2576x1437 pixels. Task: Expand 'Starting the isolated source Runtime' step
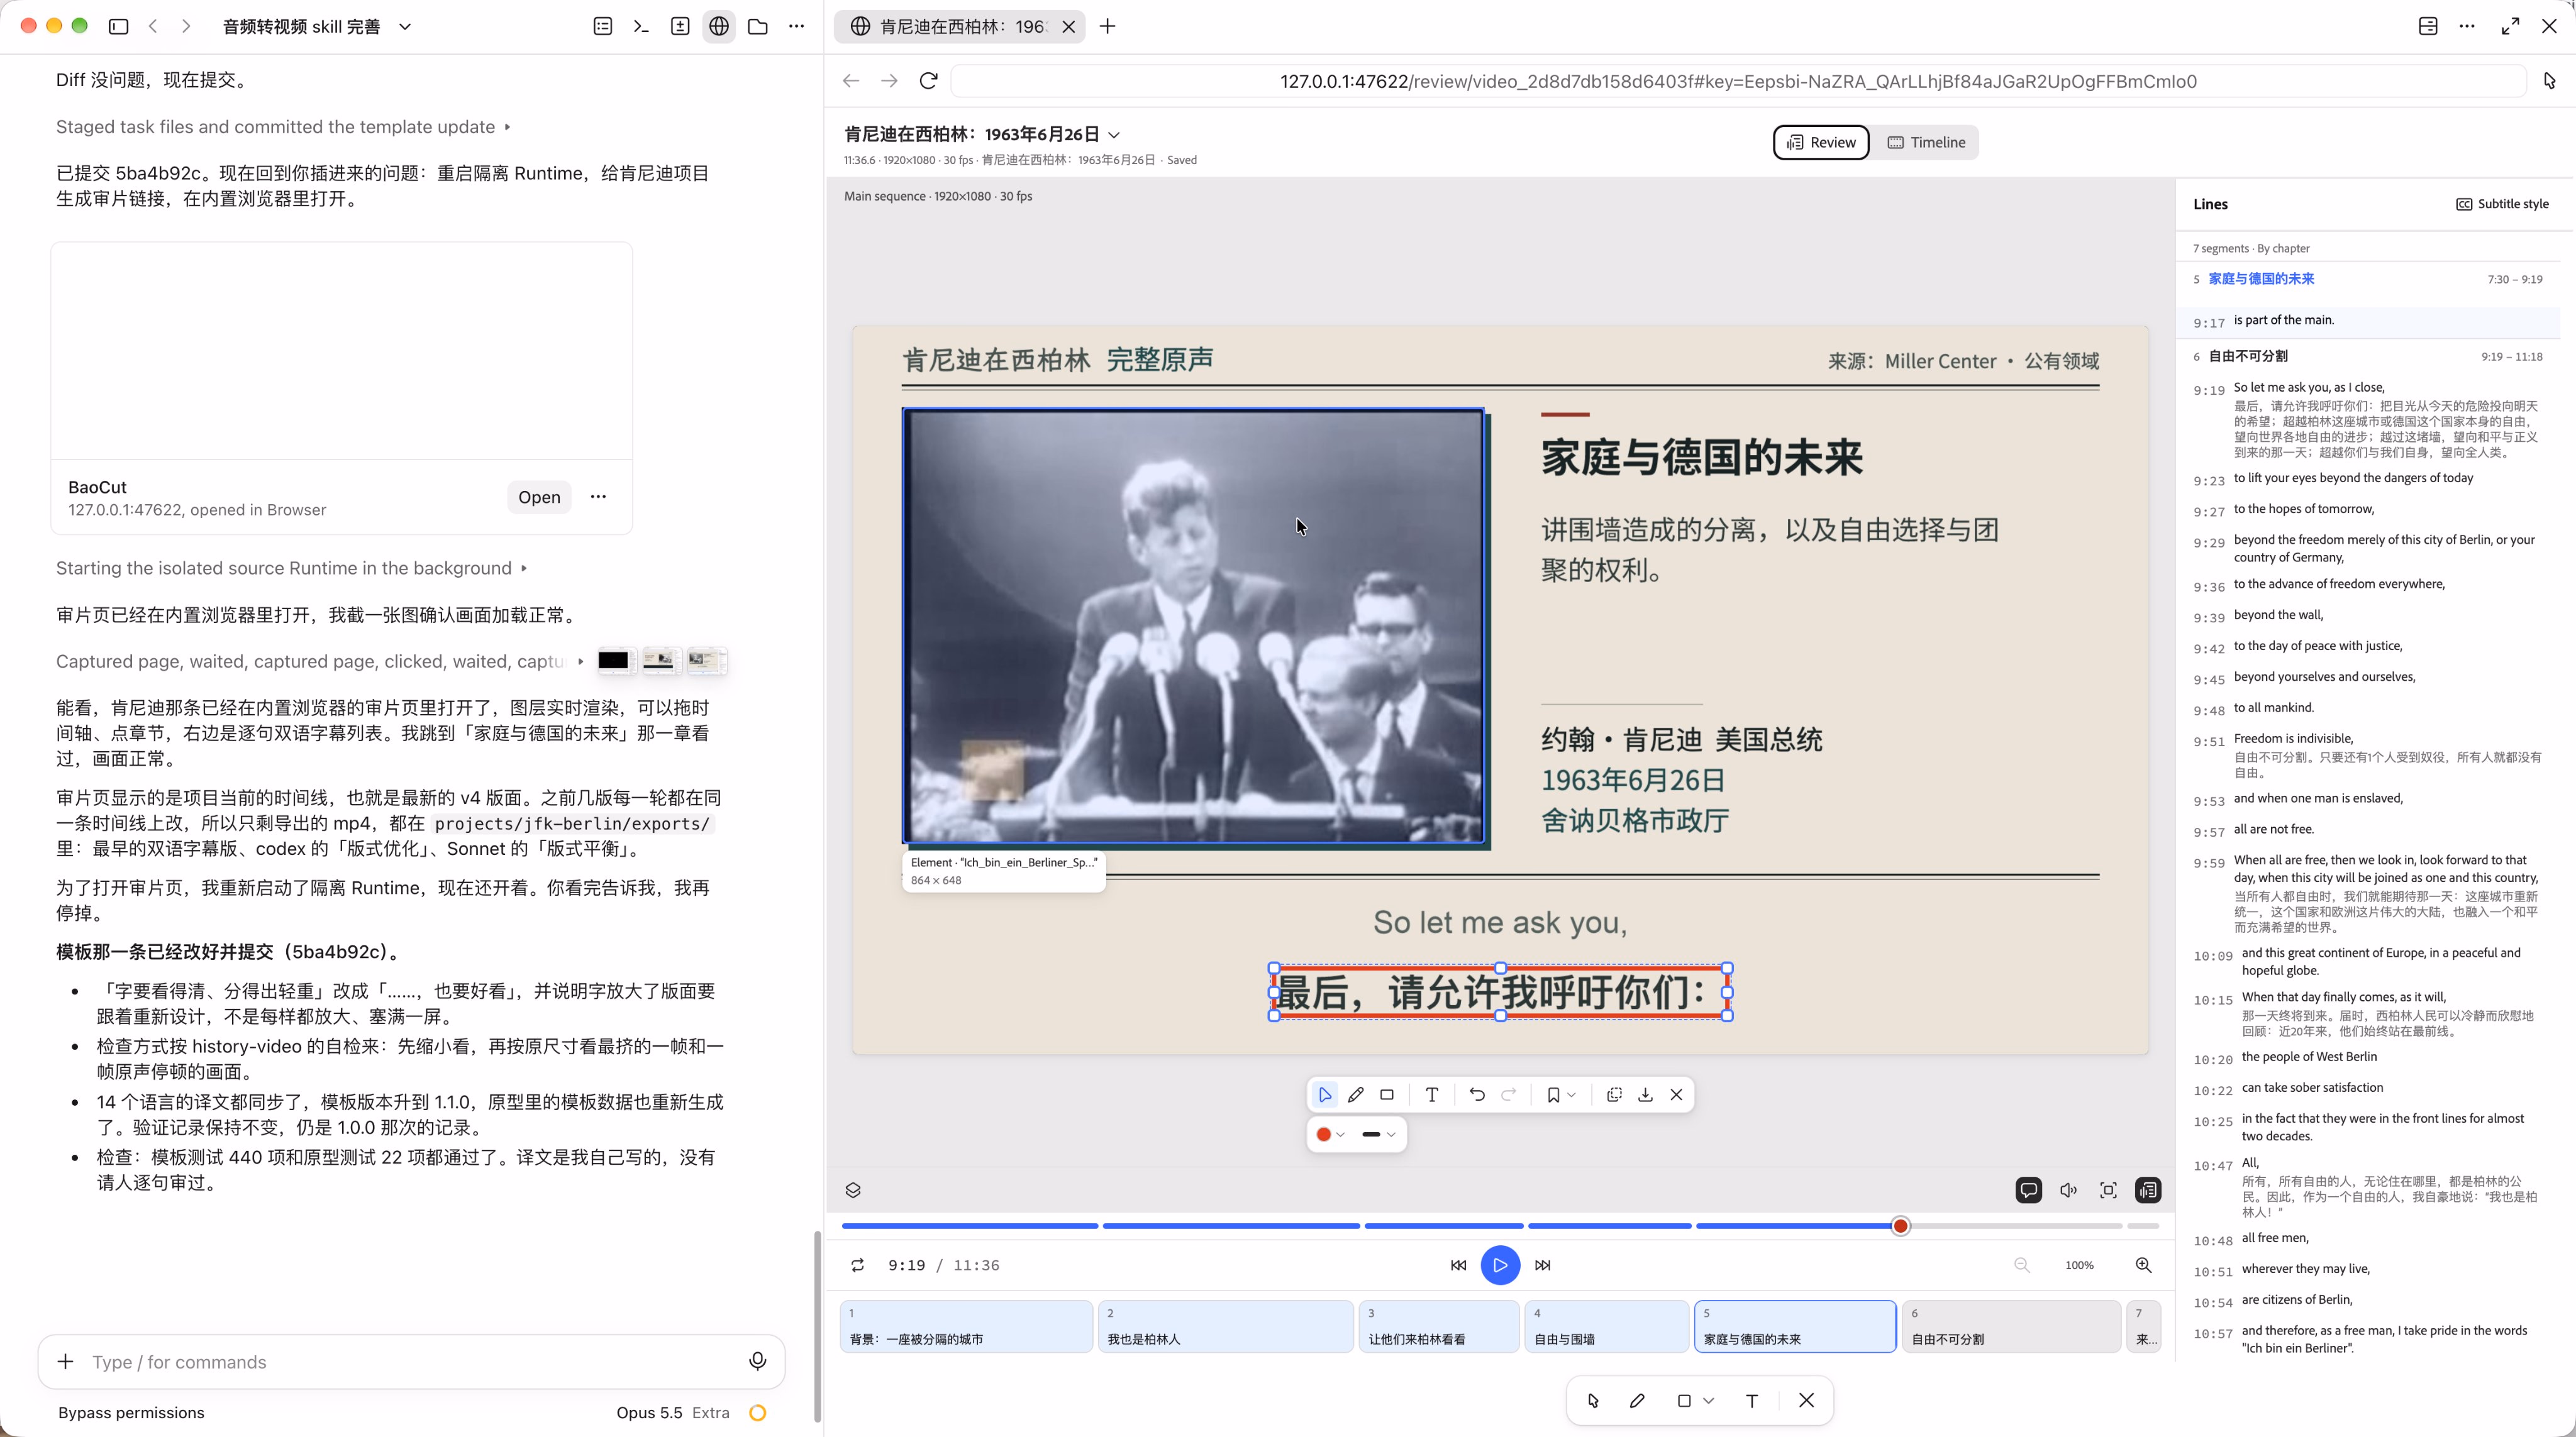click(291, 568)
